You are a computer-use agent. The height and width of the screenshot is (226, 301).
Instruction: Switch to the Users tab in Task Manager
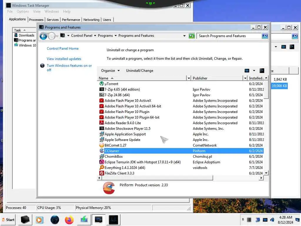tap(107, 20)
